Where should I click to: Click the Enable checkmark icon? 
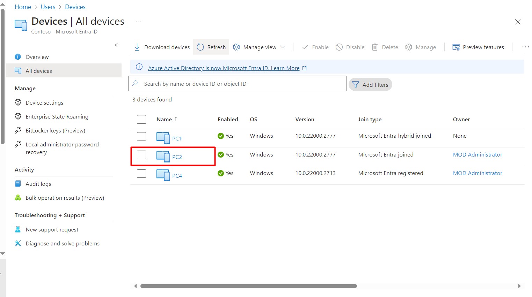(x=305, y=47)
